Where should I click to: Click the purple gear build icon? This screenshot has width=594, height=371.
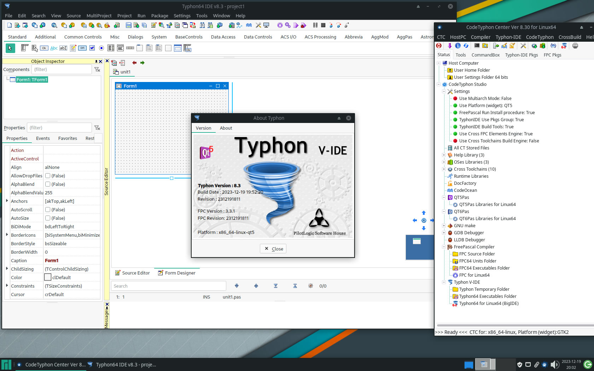(x=280, y=25)
